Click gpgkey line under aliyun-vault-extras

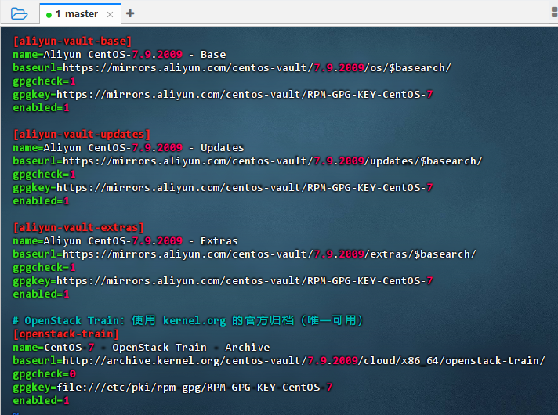[223, 280]
